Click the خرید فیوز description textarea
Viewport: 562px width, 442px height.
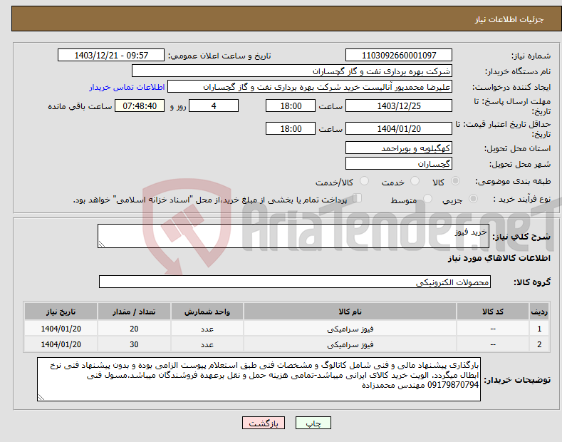(293, 236)
